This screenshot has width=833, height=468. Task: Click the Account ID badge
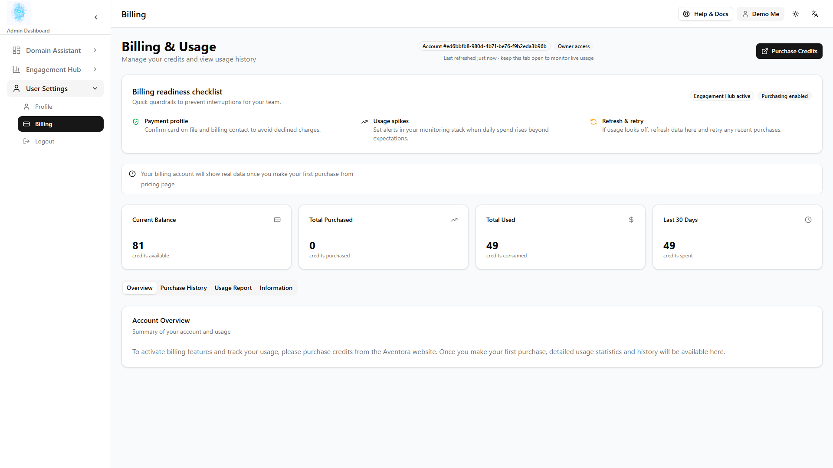[x=484, y=46]
